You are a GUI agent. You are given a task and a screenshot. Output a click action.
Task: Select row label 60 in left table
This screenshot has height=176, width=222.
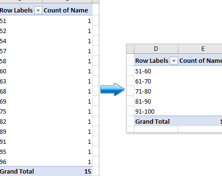point(3,71)
